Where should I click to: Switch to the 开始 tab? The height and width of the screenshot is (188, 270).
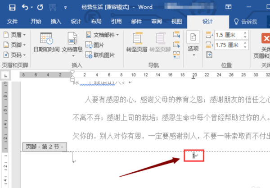(36, 21)
